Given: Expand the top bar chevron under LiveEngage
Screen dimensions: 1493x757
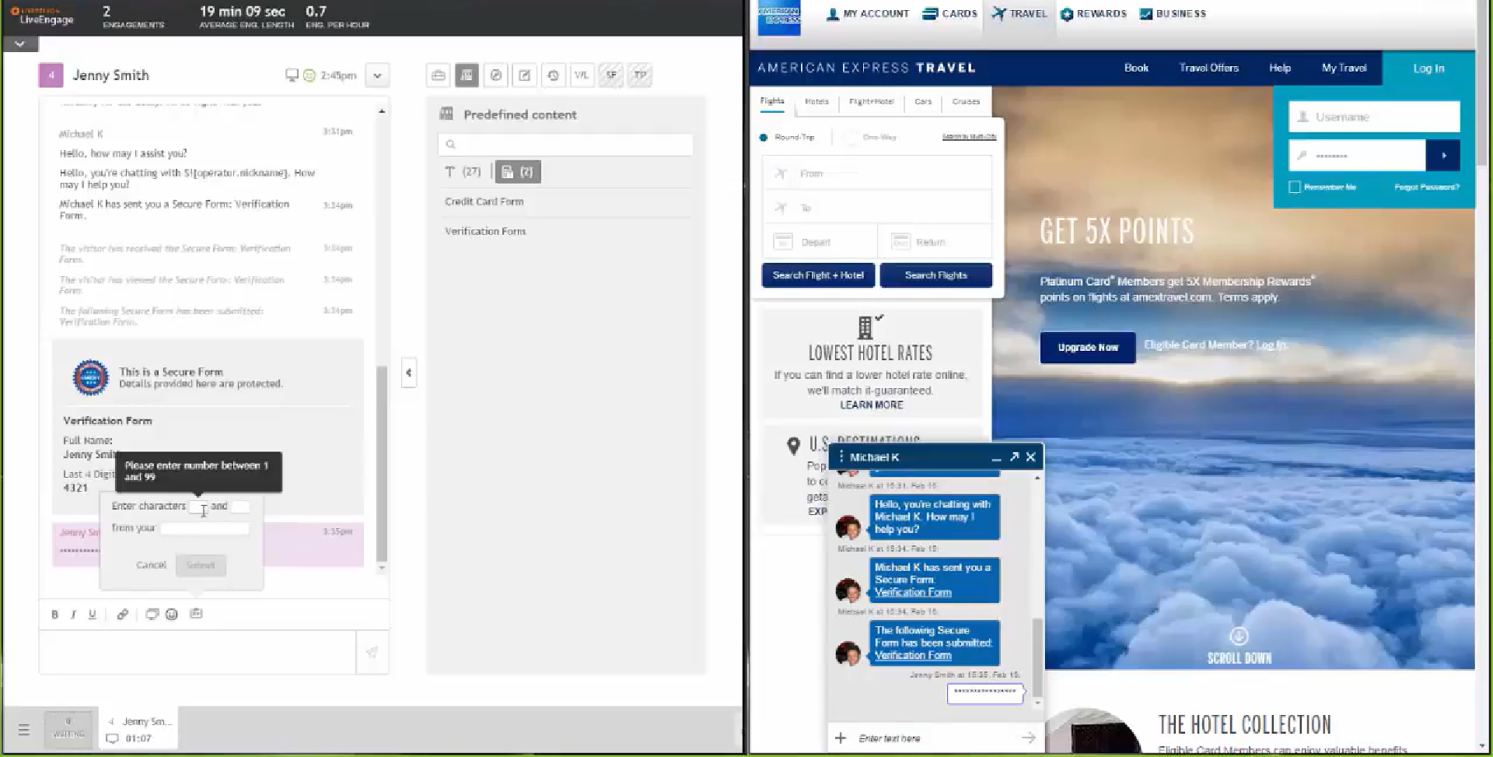Looking at the screenshot, I should pos(19,44).
